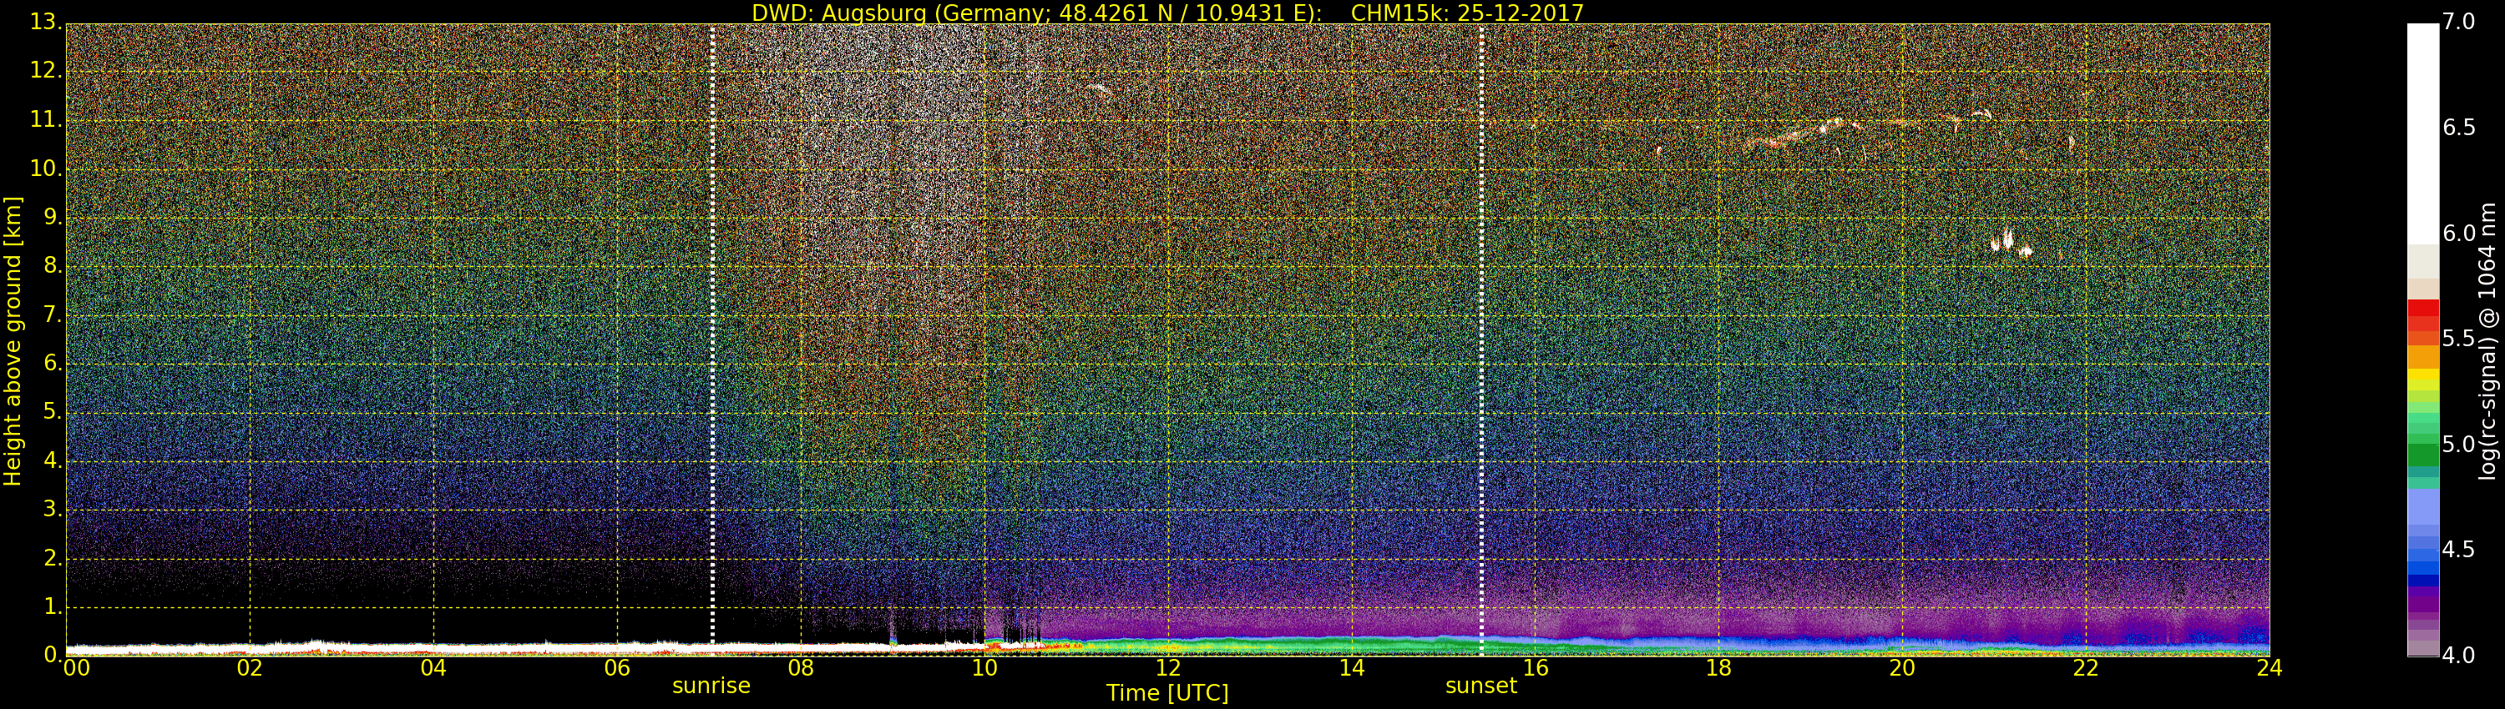Click the '24' time axis tick label
Viewport: 2505px width, 709px height.
pyautogui.click(x=2270, y=668)
